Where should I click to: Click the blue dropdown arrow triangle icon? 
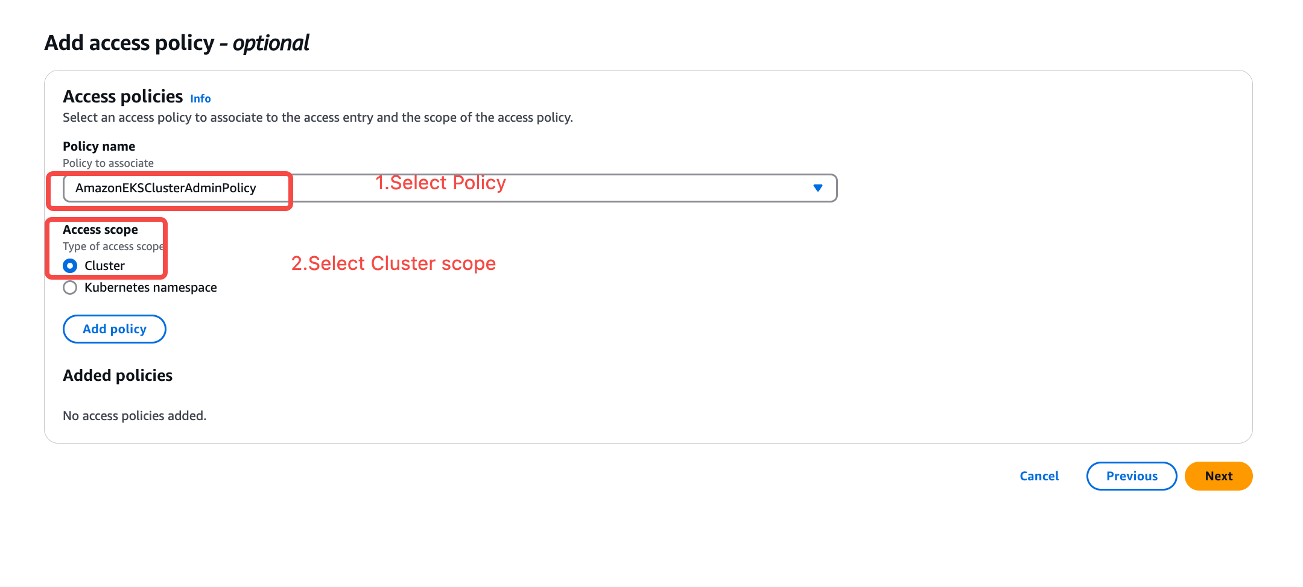817,188
